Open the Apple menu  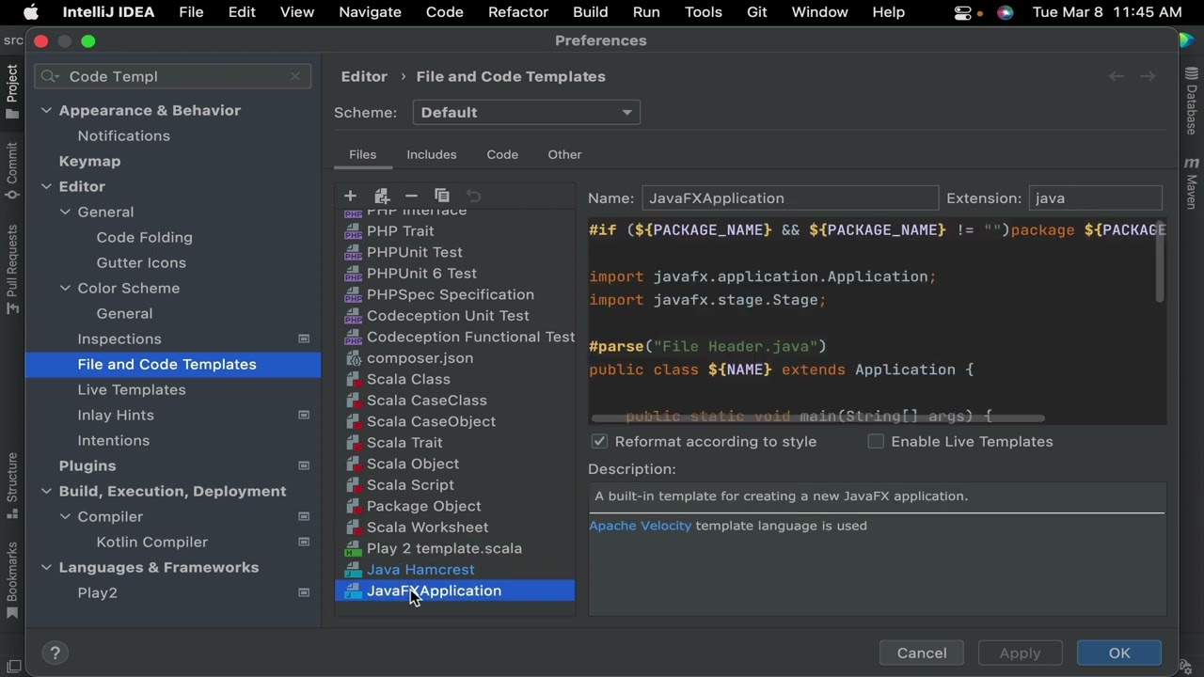pyautogui.click(x=30, y=12)
